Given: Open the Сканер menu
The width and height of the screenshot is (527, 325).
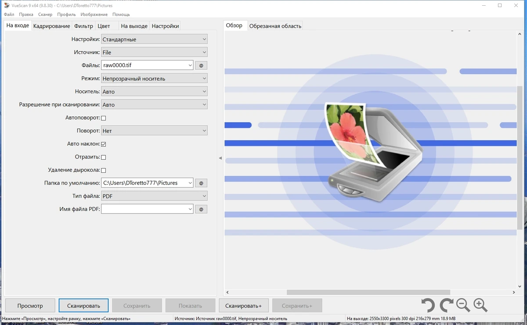Looking at the screenshot, I should click(x=45, y=14).
